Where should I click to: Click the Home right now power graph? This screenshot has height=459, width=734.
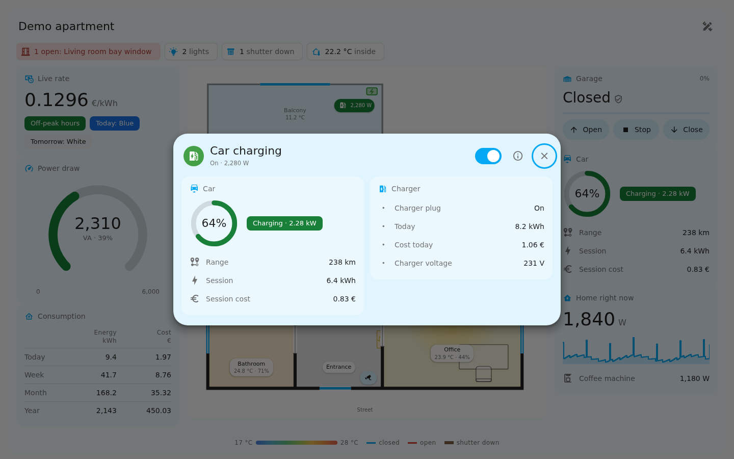(x=636, y=350)
